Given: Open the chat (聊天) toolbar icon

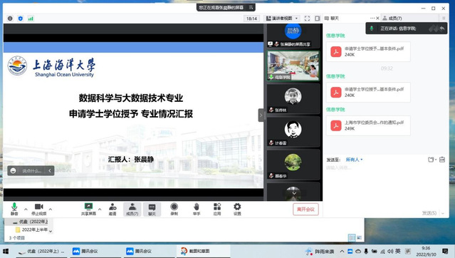Looking at the screenshot, I should [x=152, y=209].
